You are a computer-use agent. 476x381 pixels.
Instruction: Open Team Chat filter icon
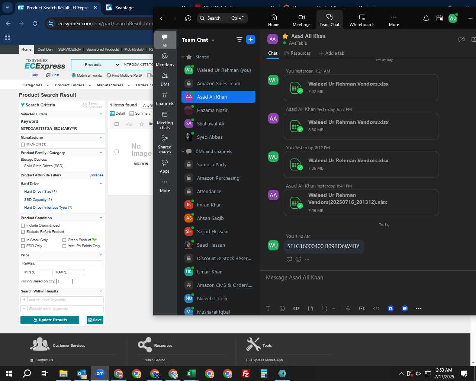239,39
